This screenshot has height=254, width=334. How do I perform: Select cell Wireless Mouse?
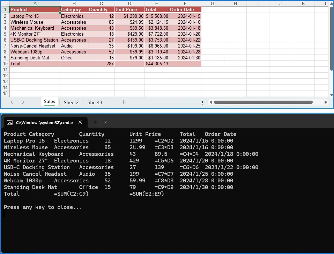click(35, 22)
